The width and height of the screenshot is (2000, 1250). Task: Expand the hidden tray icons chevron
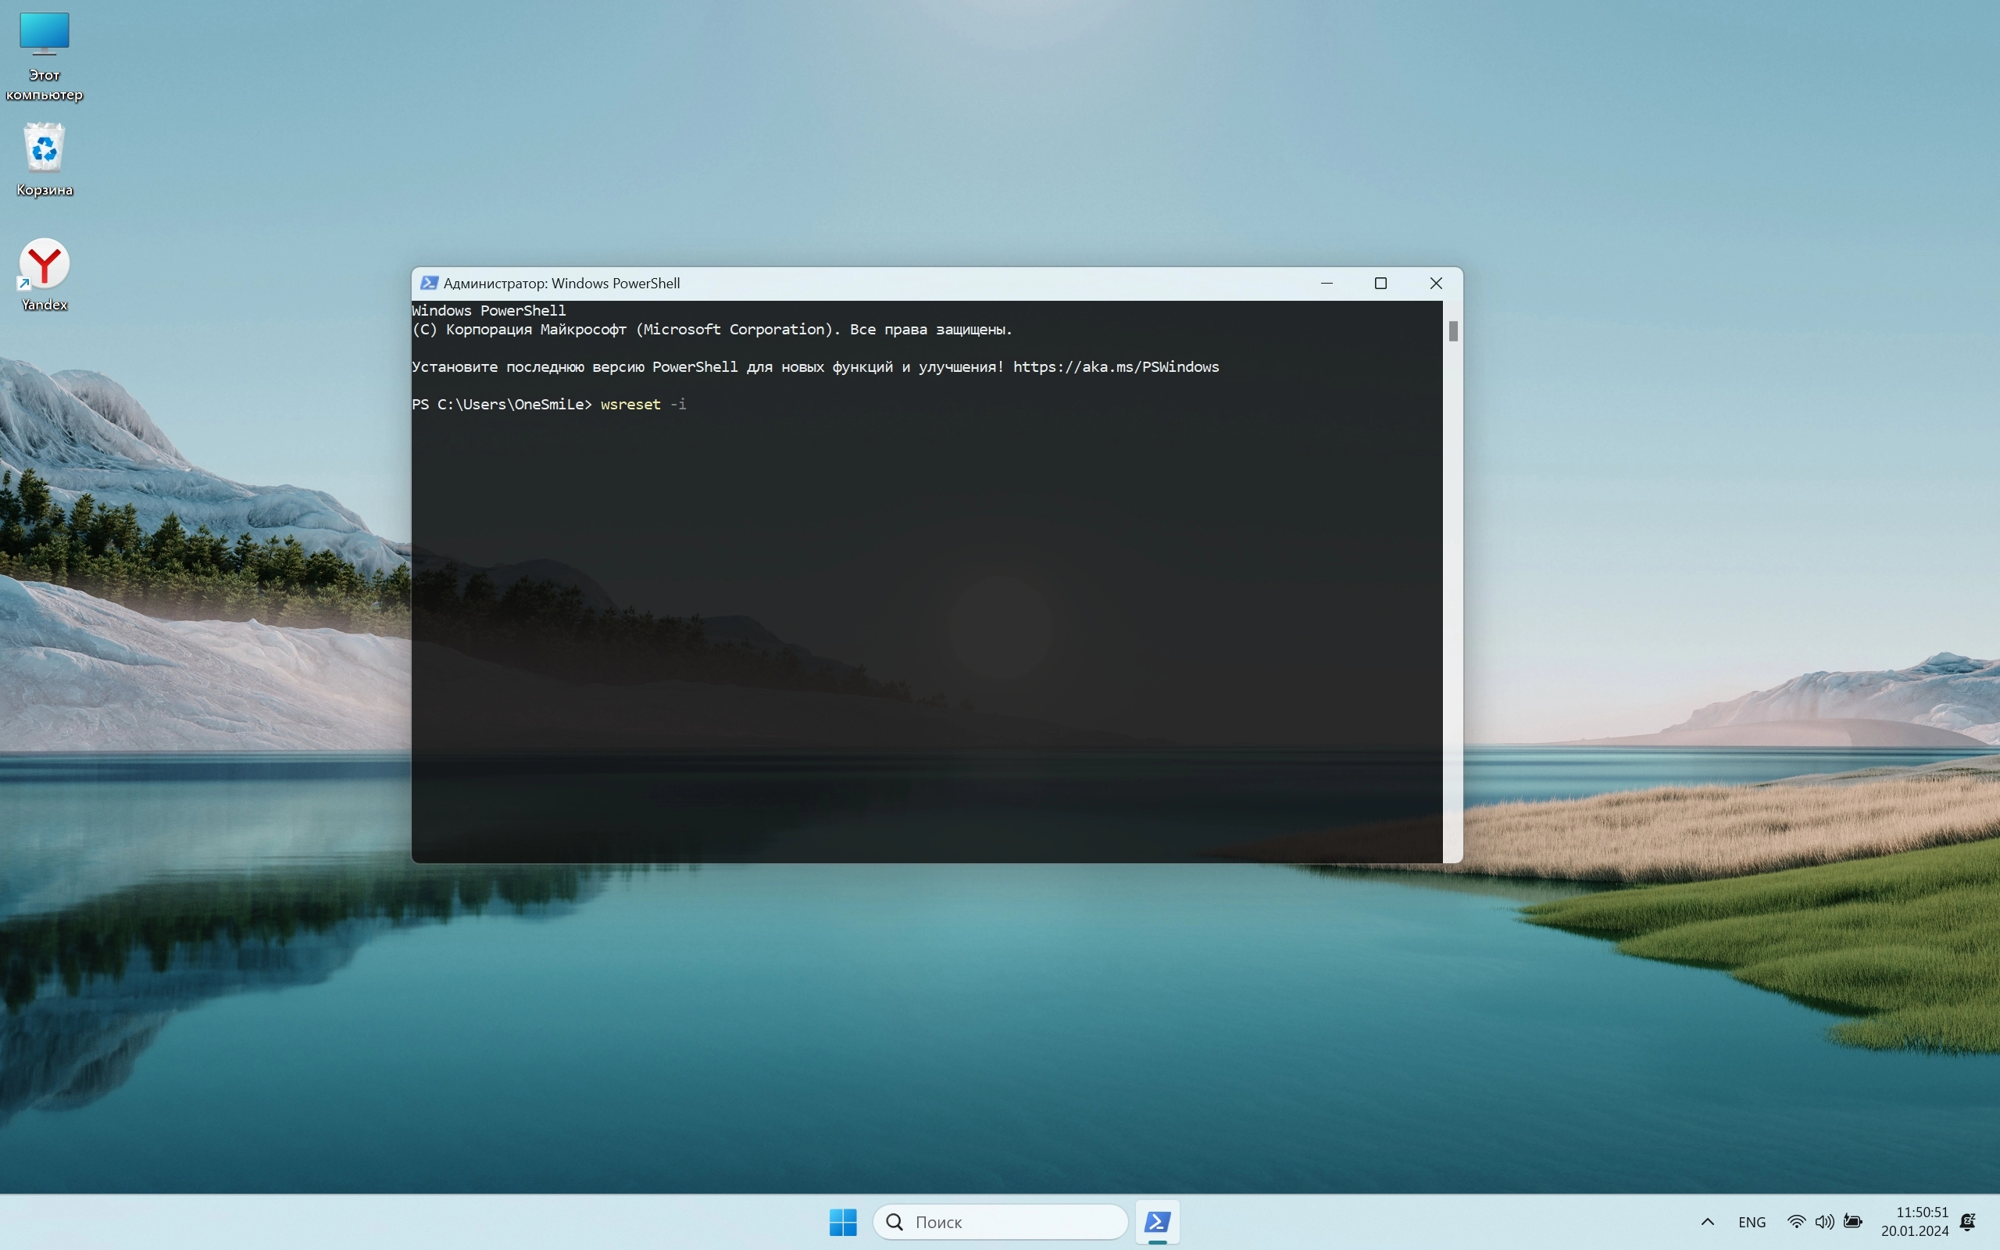(x=1708, y=1222)
